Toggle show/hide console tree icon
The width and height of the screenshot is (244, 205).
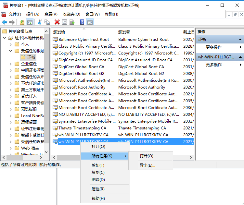point(30,22)
